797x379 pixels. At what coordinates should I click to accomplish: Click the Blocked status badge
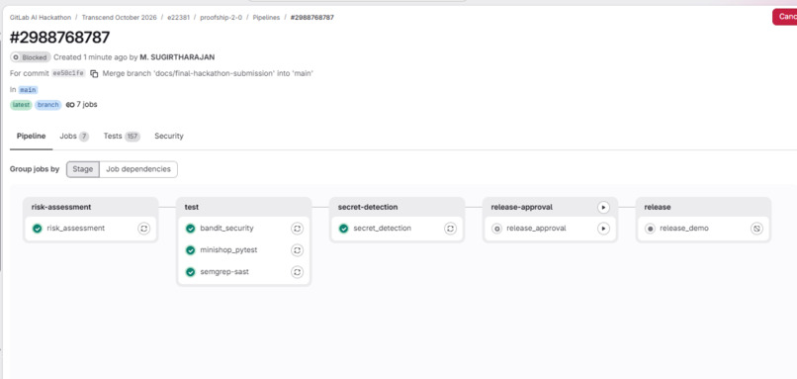[x=31, y=57]
